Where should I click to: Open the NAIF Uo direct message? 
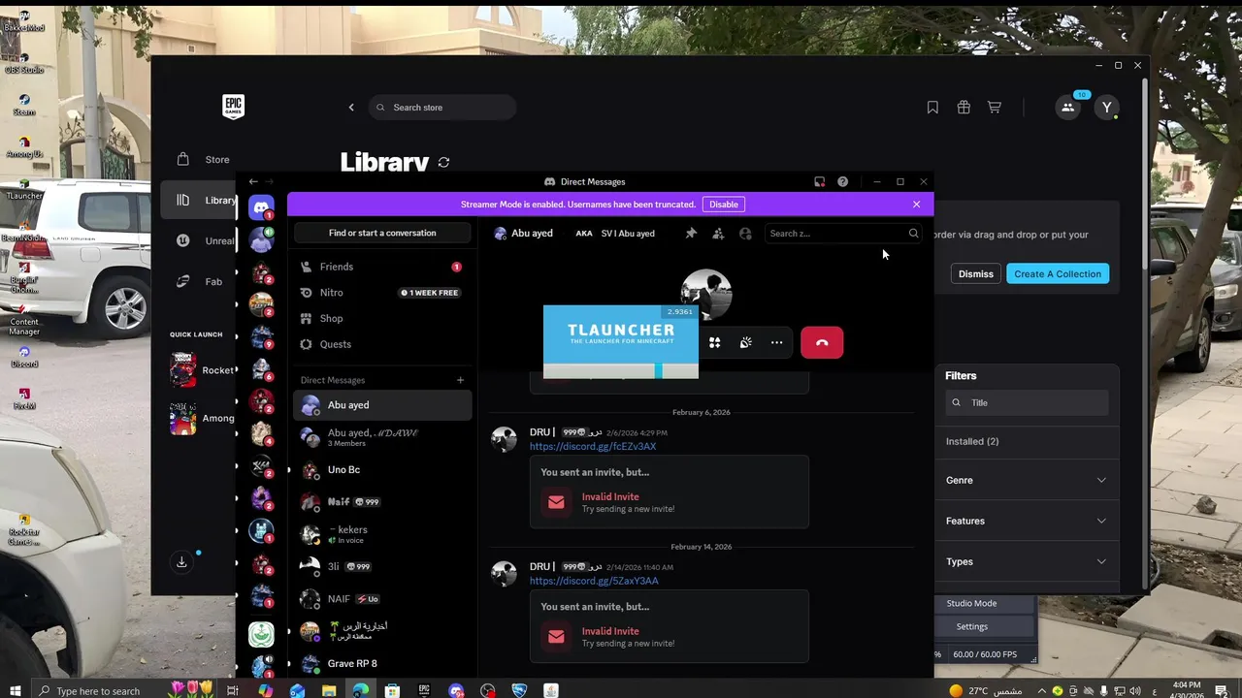pyautogui.click(x=382, y=599)
